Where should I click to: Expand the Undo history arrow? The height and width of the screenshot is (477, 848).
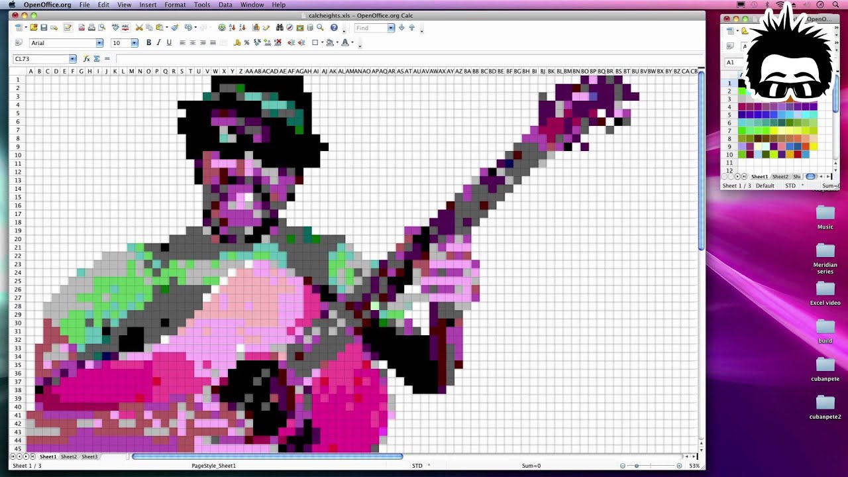pos(195,28)
